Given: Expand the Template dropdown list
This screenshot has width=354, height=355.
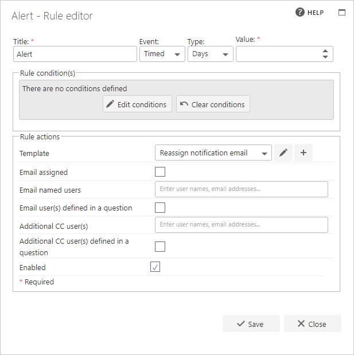Looking at the screenshot, I should pyautogui.click(x=213, y=153).
